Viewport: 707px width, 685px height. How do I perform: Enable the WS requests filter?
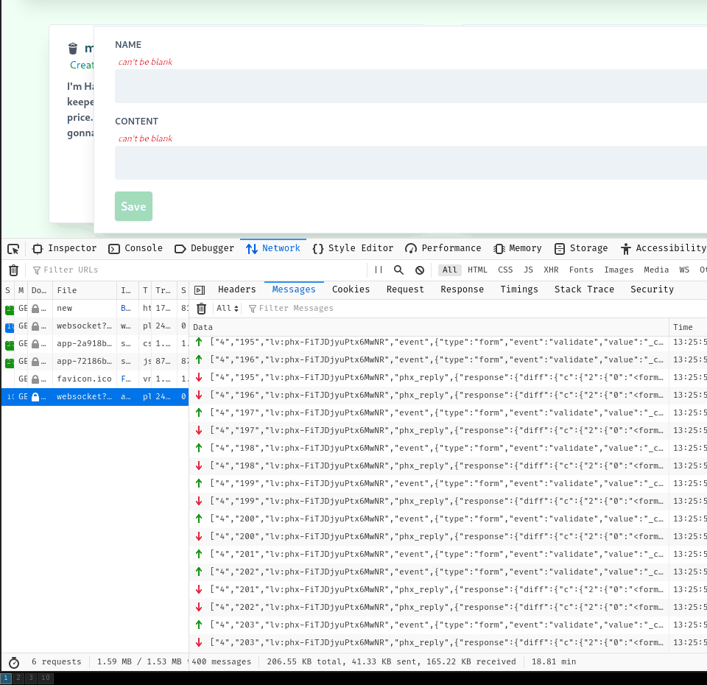[684, 270]
